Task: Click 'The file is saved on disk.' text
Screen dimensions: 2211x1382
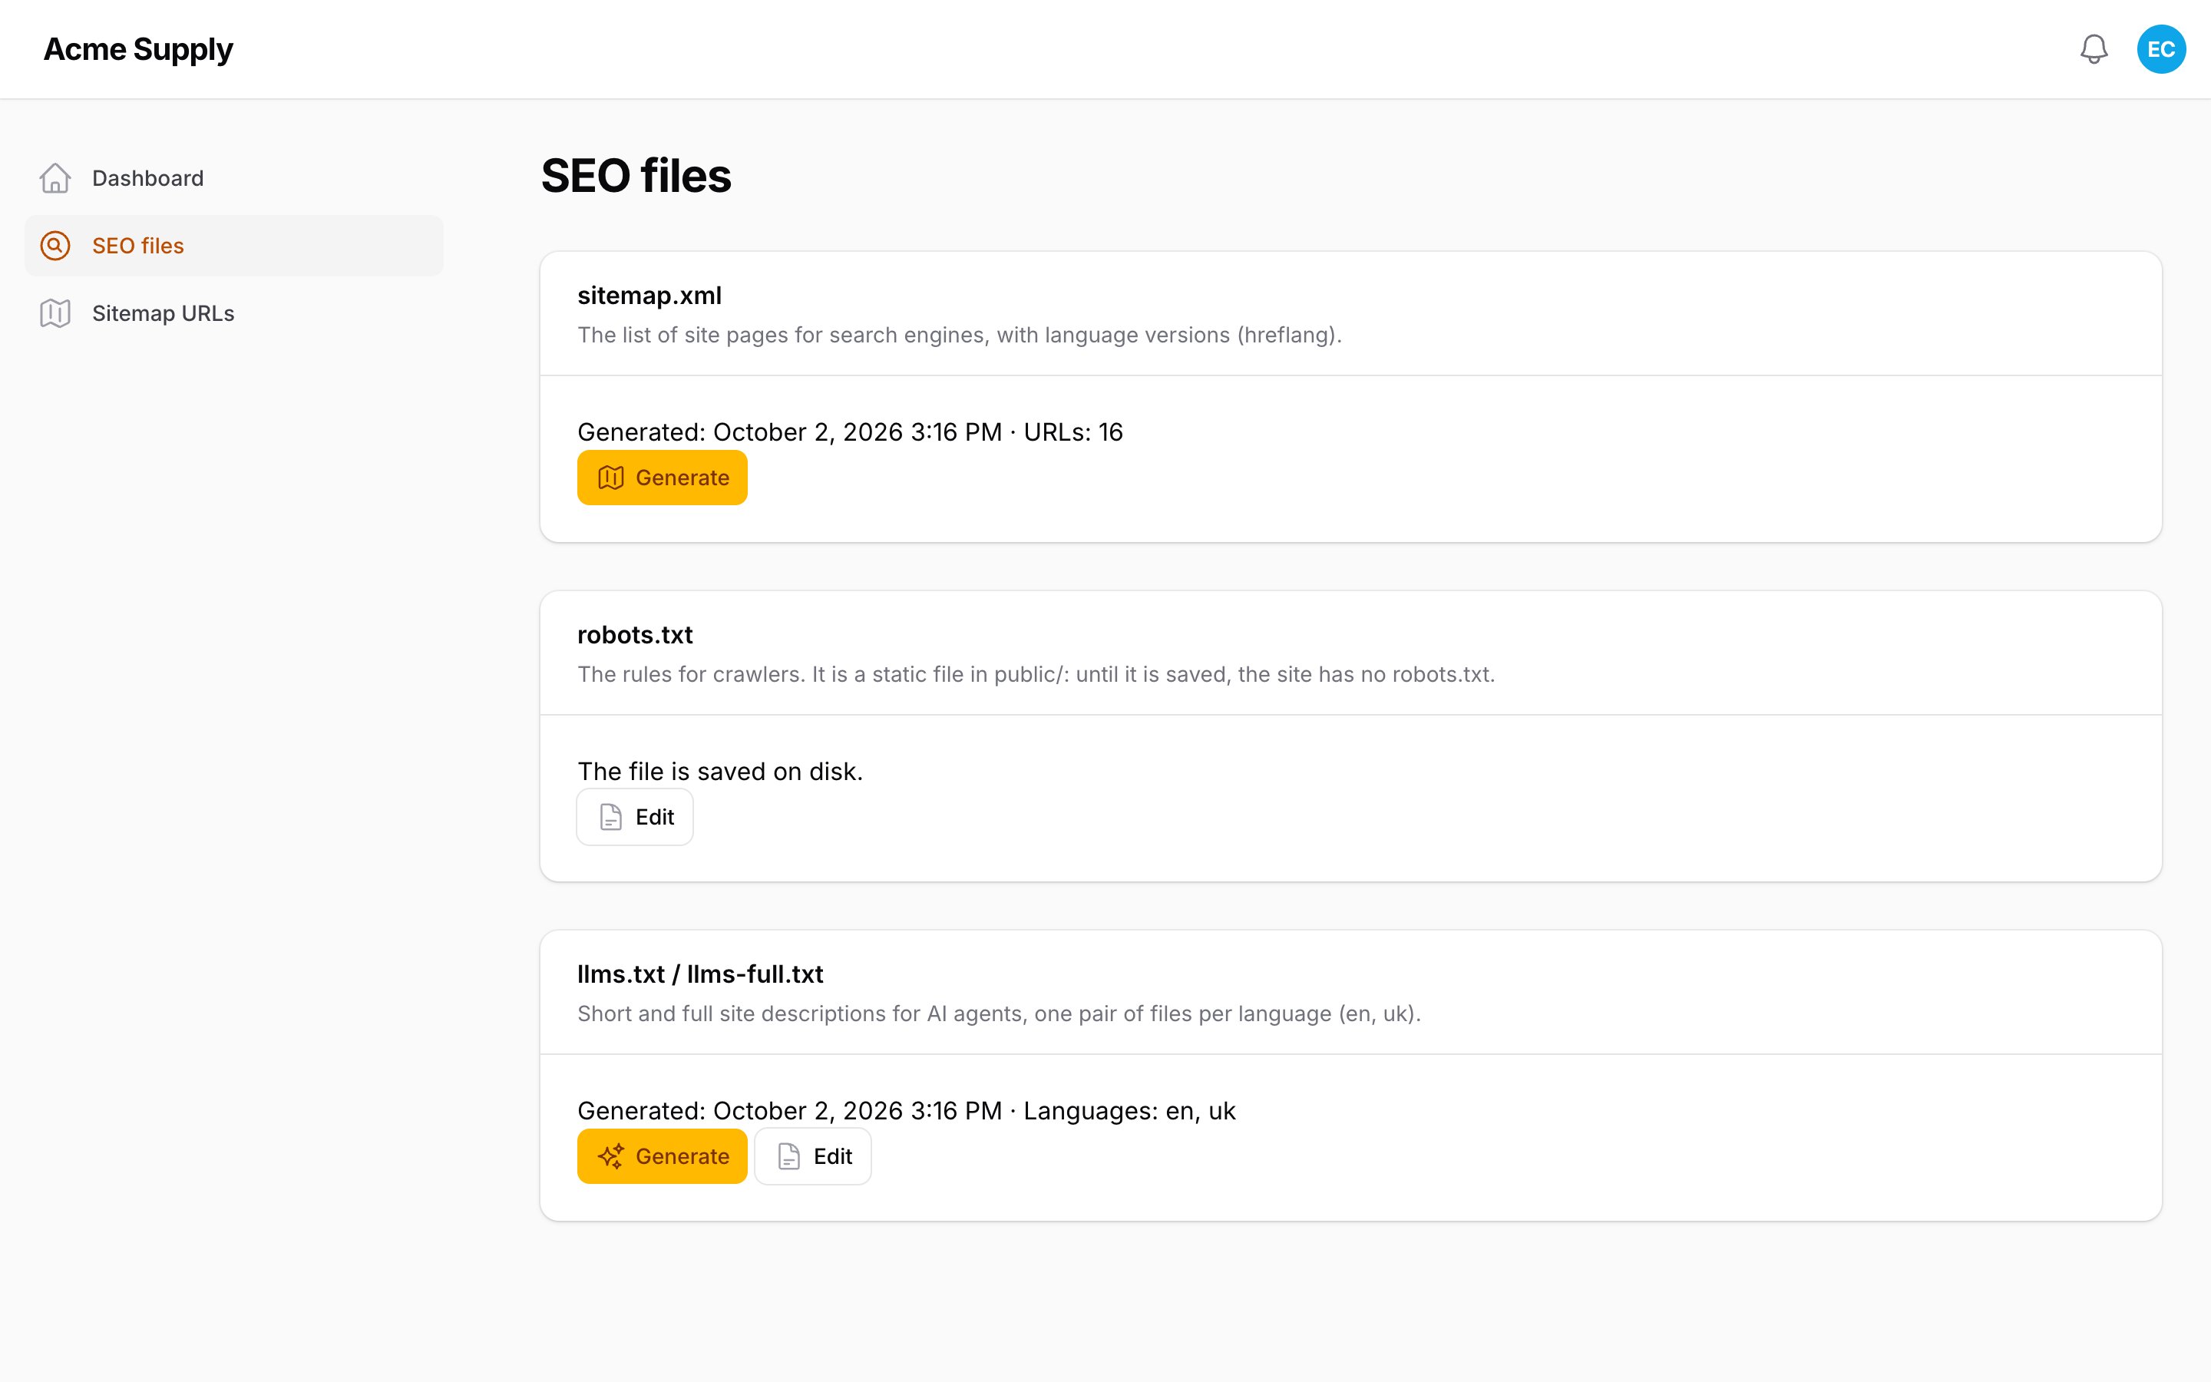Action: (720, 772)
